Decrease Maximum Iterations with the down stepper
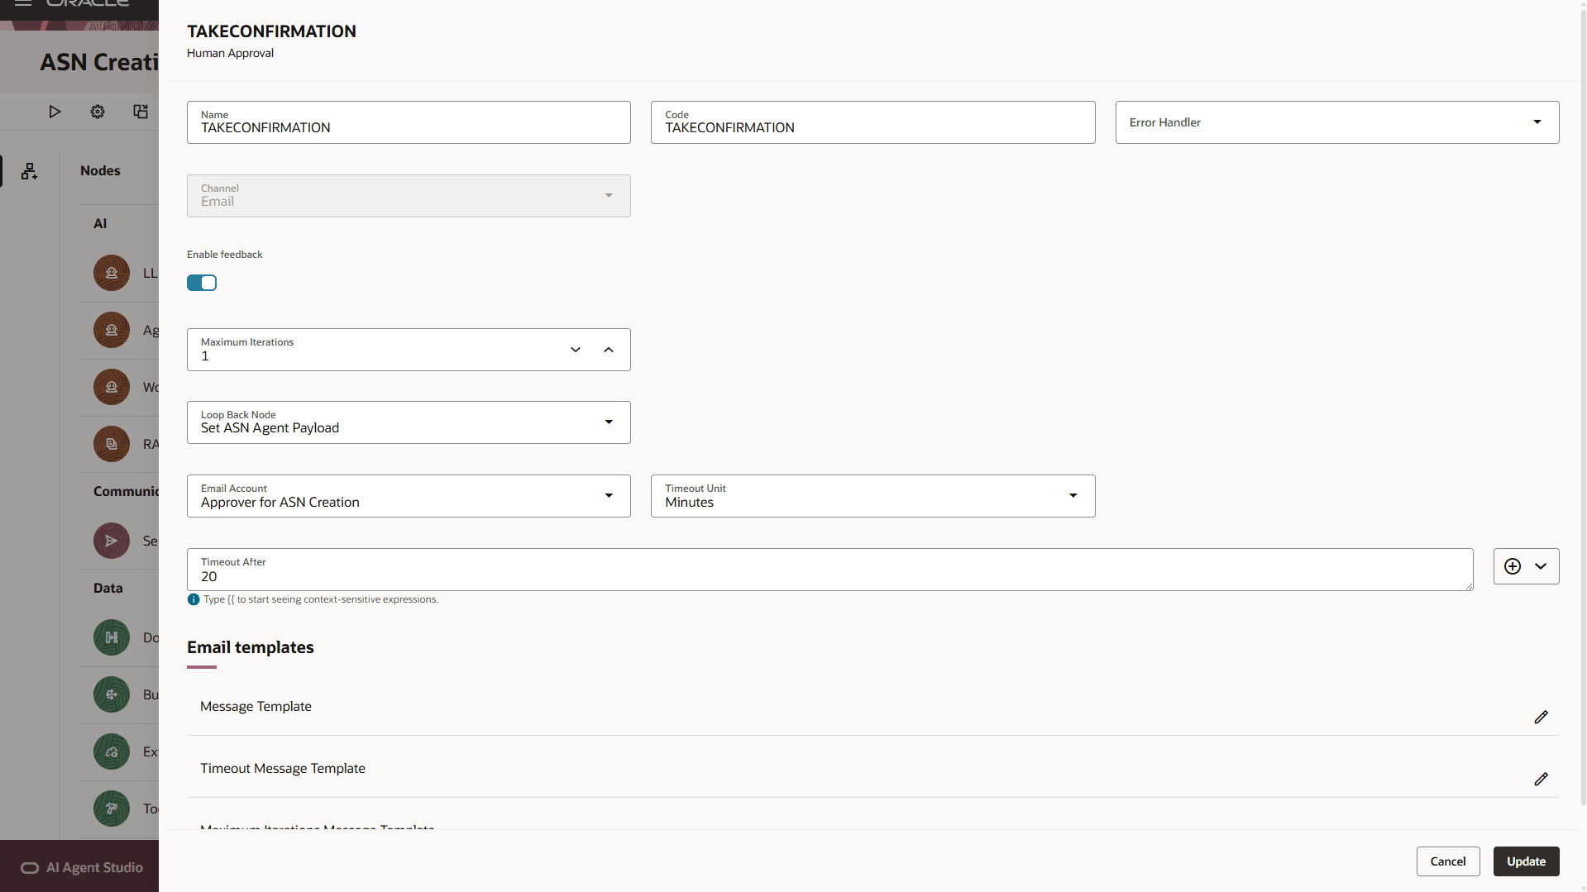The image size is (1587, 892). [576, 349]
